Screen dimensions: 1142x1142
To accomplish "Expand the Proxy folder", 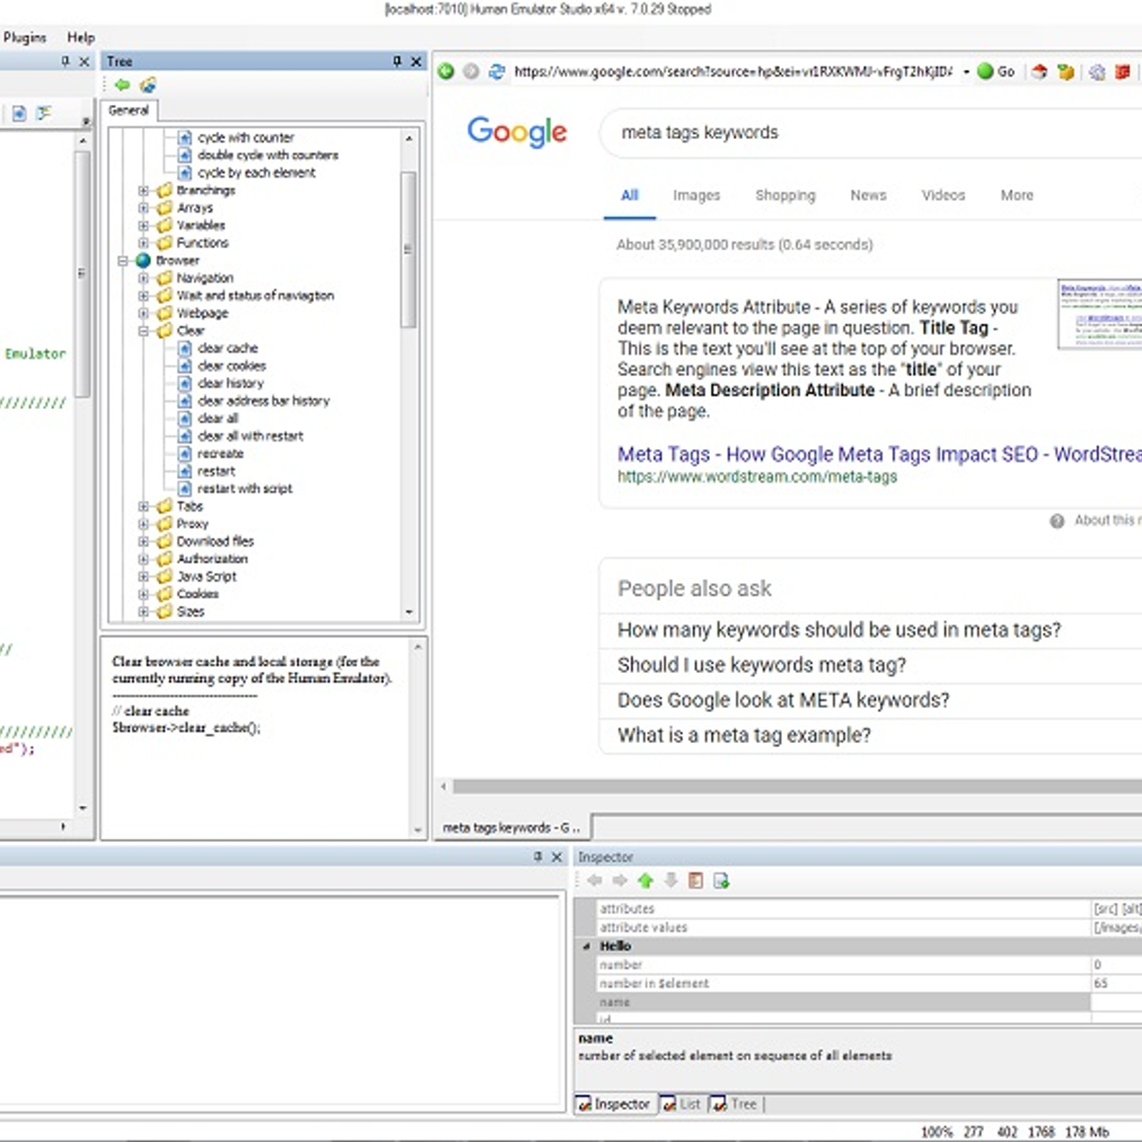I will (143, 524).
